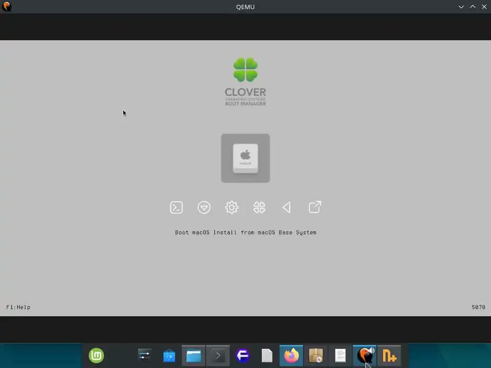The height and width of the screenshot is (368, 491).
Task: Click the QEMU taskbar entry
Action: pos(364,356)
